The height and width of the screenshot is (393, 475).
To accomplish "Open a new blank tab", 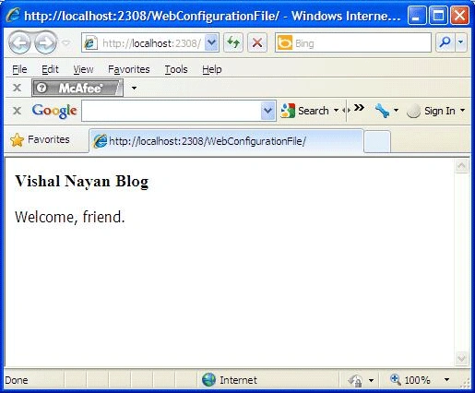I will 377,141.
